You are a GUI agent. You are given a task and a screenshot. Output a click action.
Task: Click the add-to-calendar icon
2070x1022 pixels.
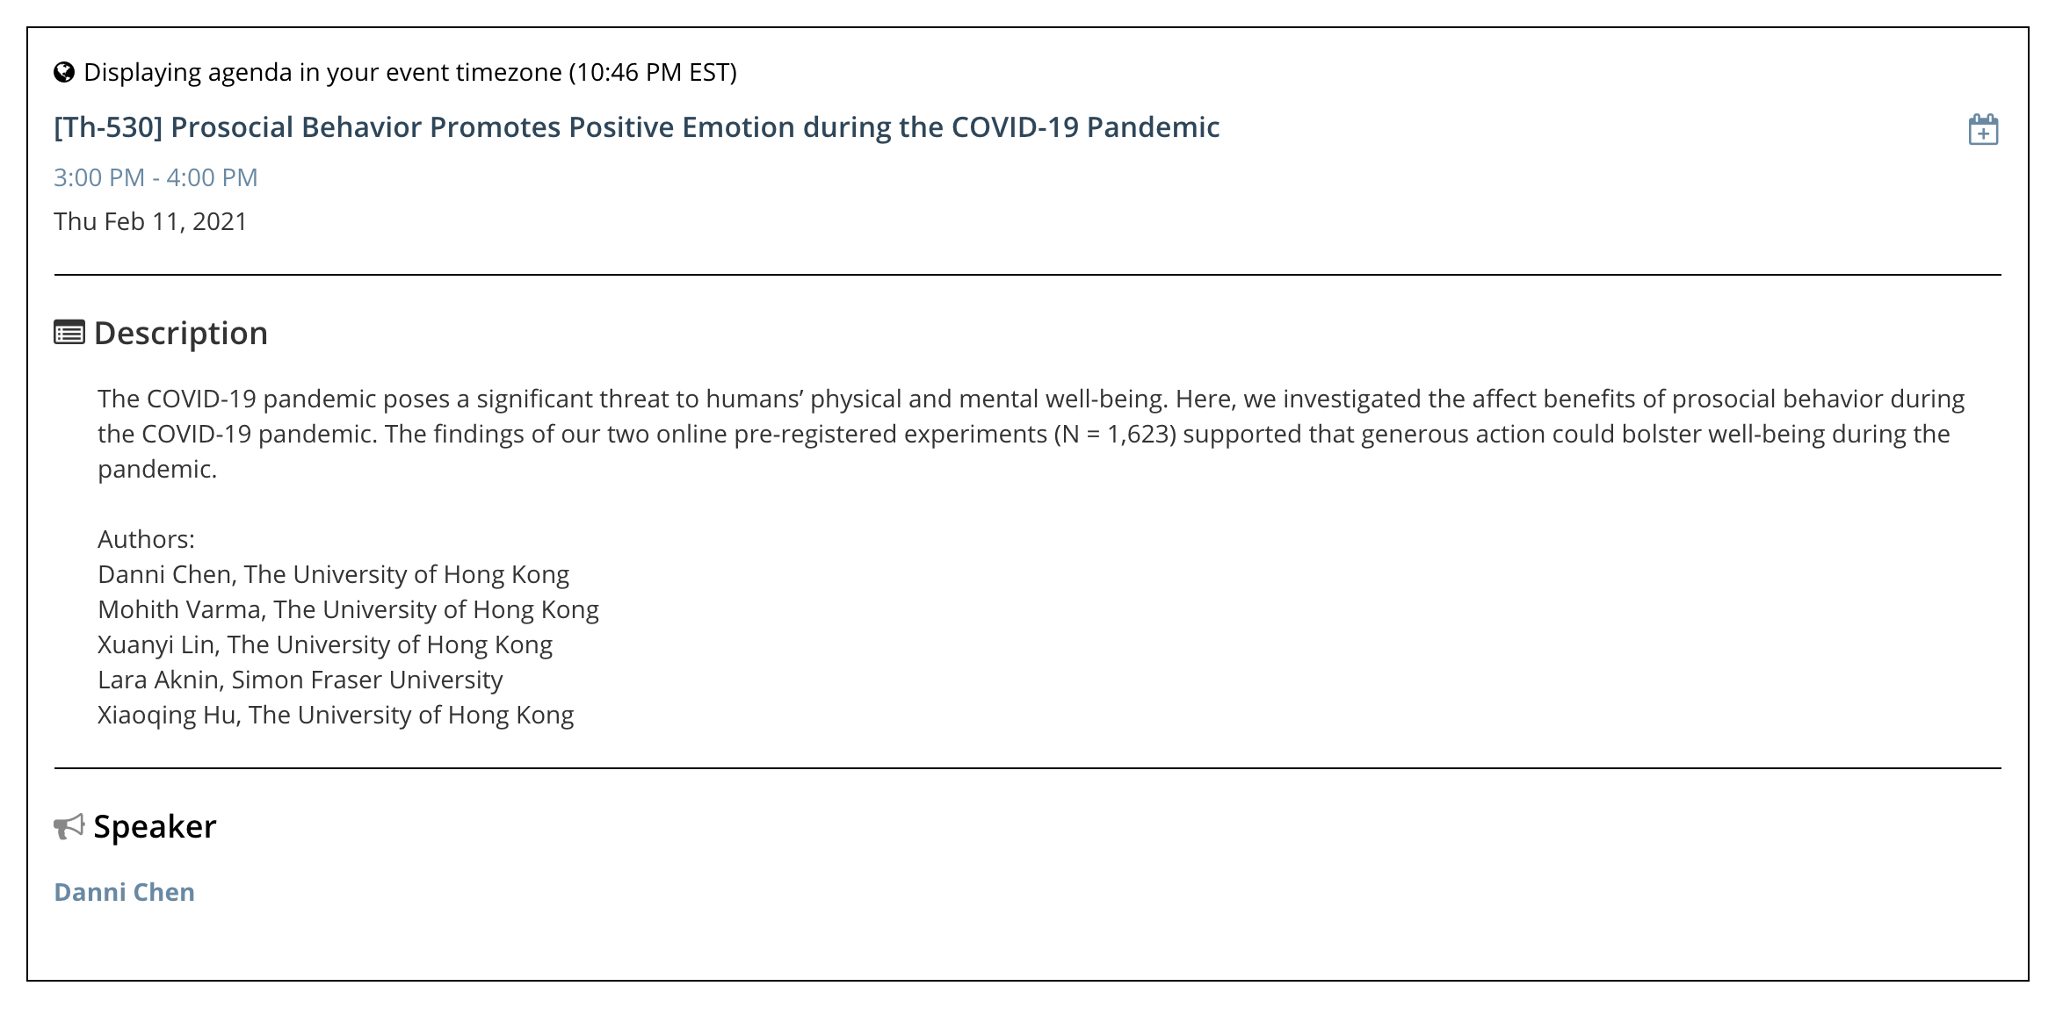(1983, 129)
